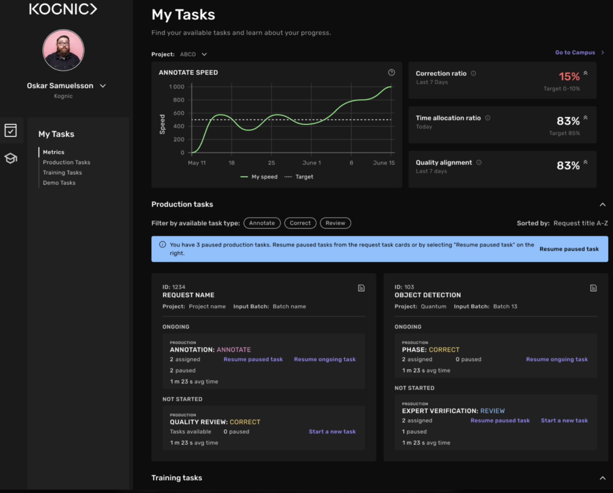Collapse the Training tasks section
The height and width of the screenshot is (493, 613).
pyautogui.click(x=603, y=478)
